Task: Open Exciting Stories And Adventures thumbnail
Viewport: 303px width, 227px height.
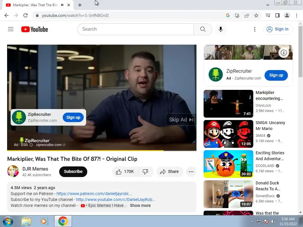Action: click(x=228, y=164)
